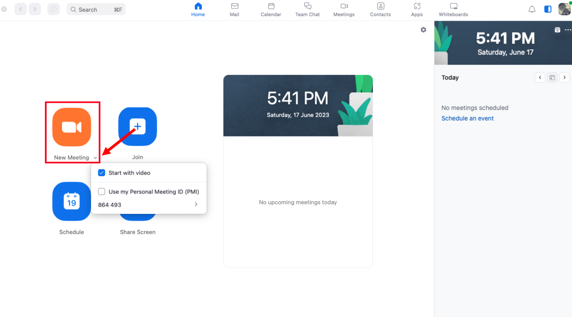
Task: Open the Whiteboards tab
Action: click(x=453, y=10)
